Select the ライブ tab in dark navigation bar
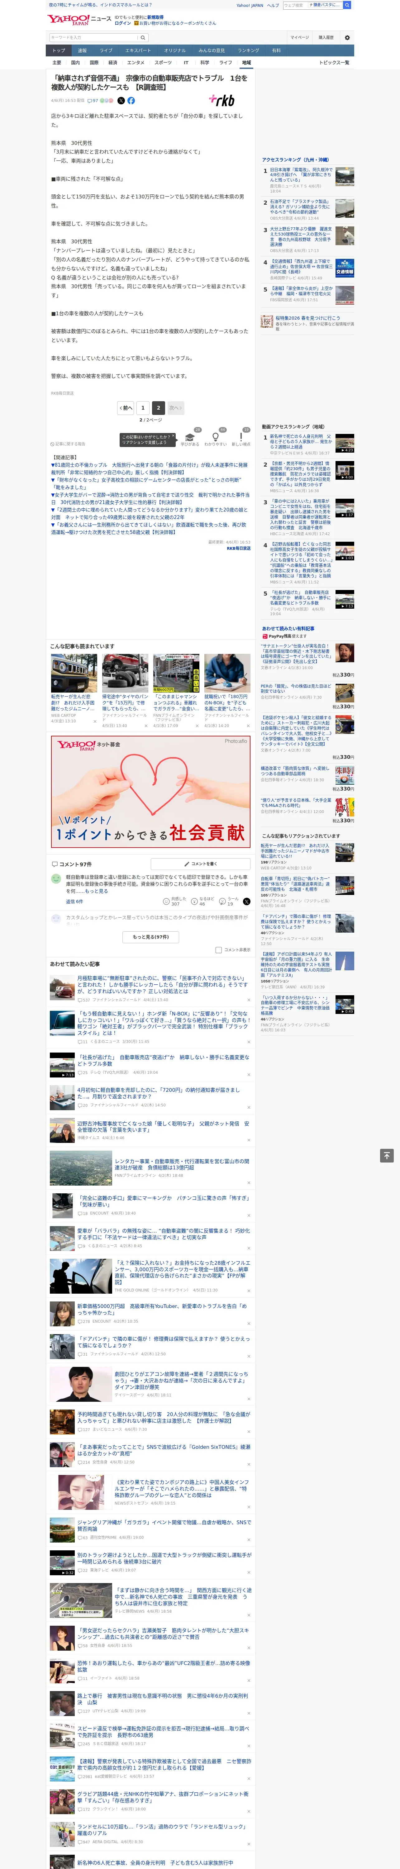 [x=106, y=51]
